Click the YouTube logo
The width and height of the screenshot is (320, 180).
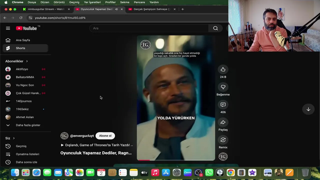26,28
